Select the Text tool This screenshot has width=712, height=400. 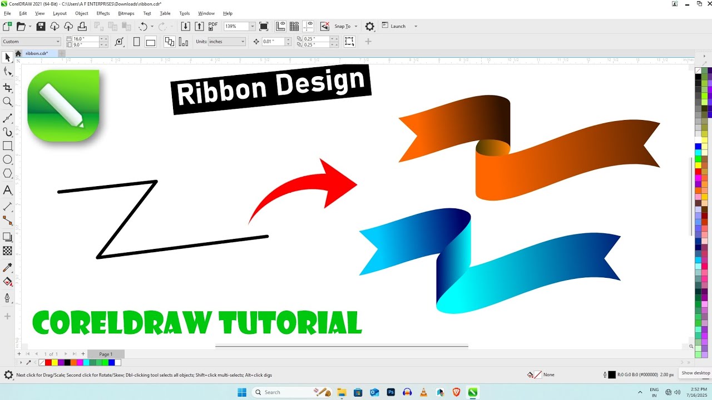[x=7, y=191]
